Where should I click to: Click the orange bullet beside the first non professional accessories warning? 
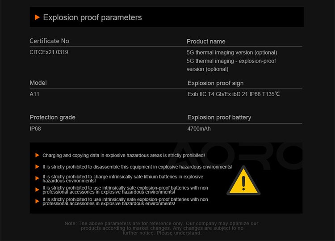pyautogui.click(x=37, y=190)
